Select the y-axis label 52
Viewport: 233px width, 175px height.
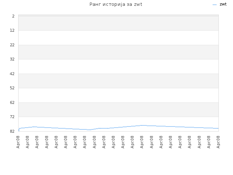(x=12, y=88)
